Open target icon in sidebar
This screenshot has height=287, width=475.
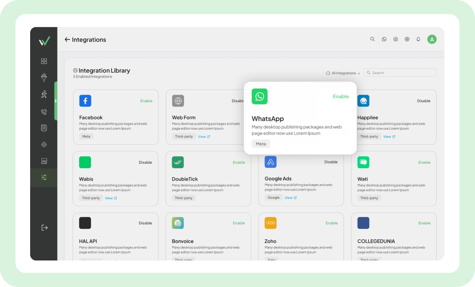[44, 144]
